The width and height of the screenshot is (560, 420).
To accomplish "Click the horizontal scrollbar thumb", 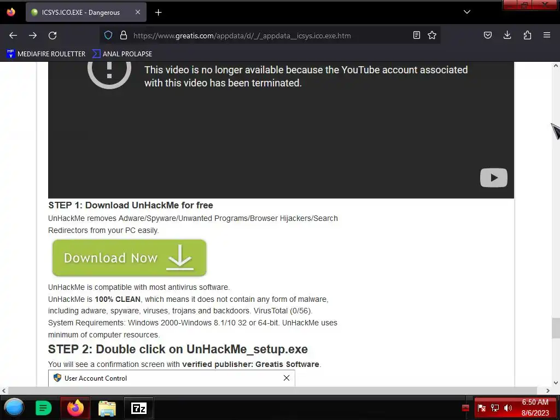I will coord(272,390).
